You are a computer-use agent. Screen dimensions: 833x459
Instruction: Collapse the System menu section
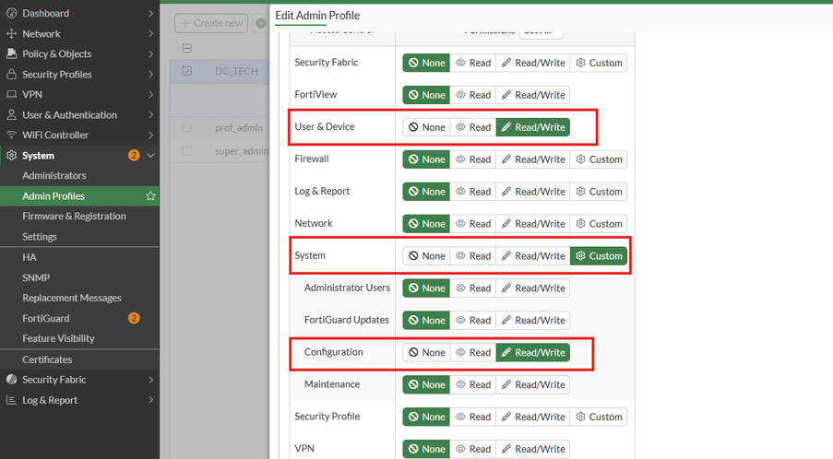(x=150, y=156)
